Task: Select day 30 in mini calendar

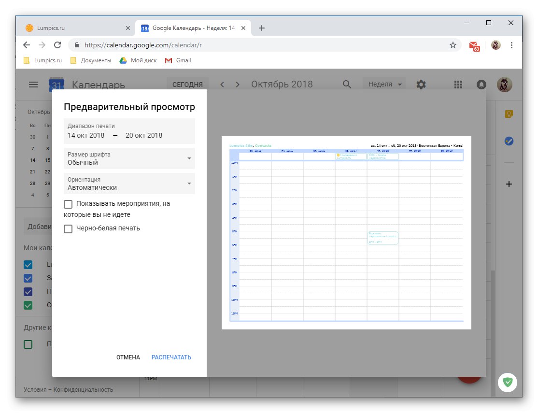Action: [32, 137]
